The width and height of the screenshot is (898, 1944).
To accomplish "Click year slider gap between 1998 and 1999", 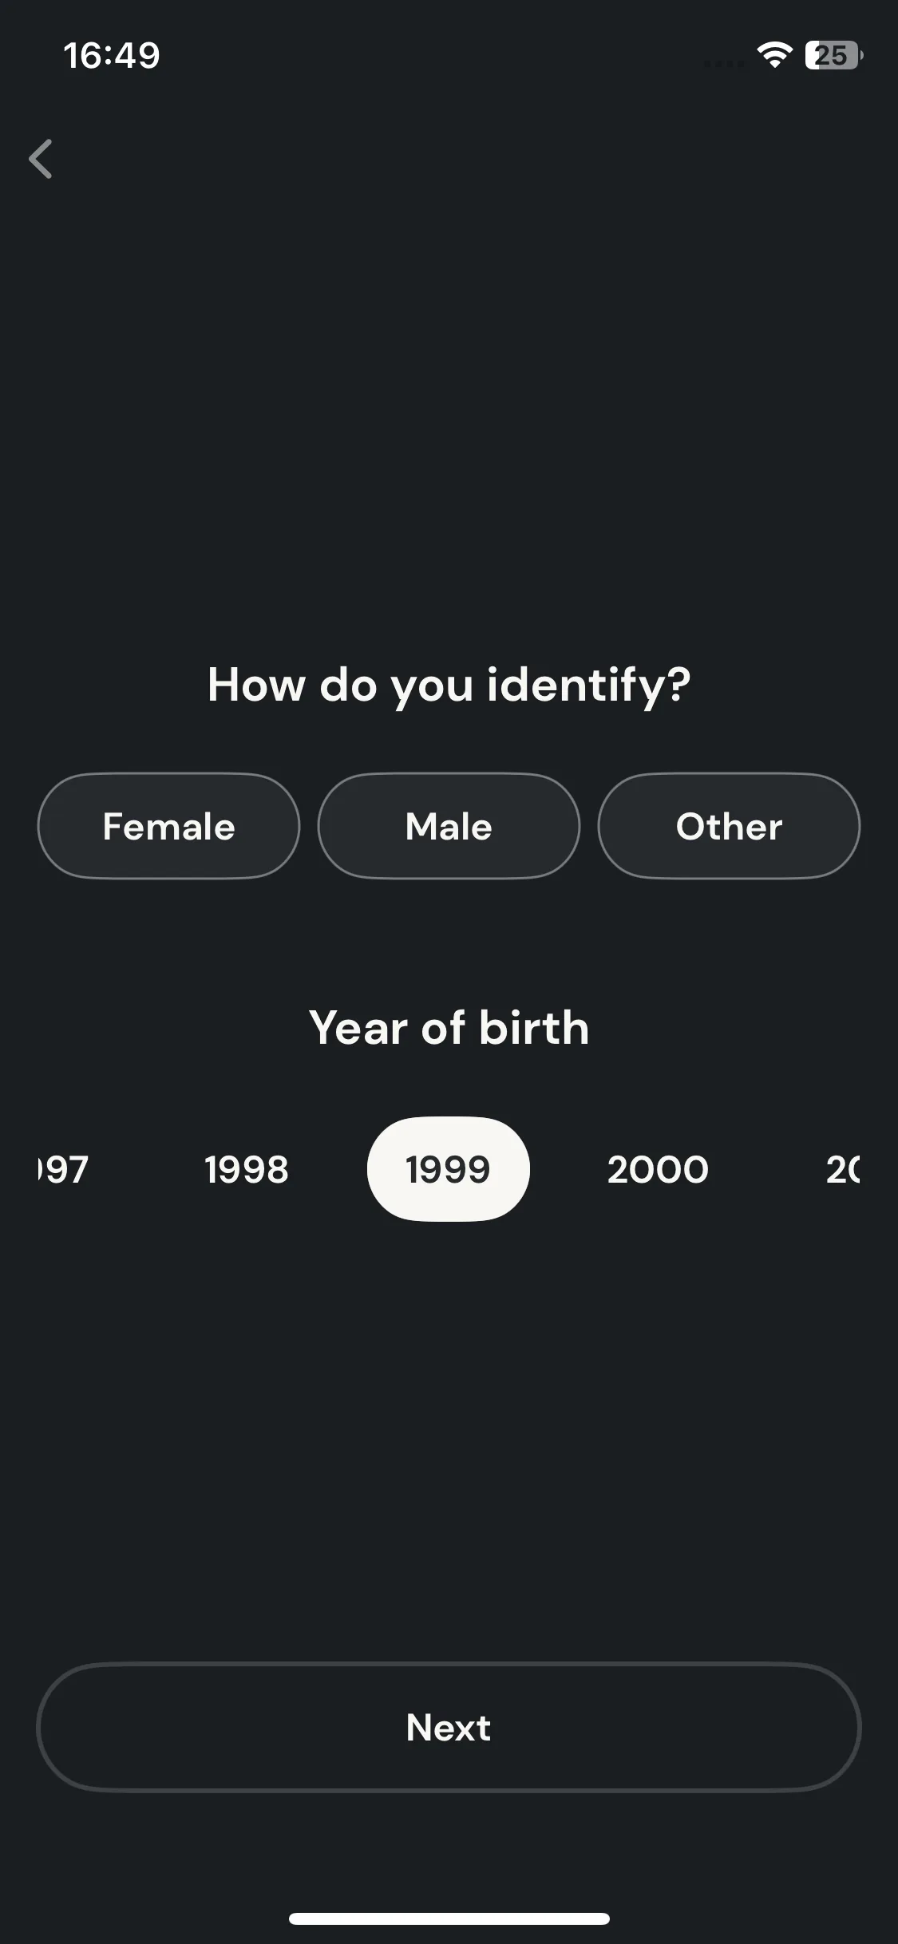I will point(328,1169).
